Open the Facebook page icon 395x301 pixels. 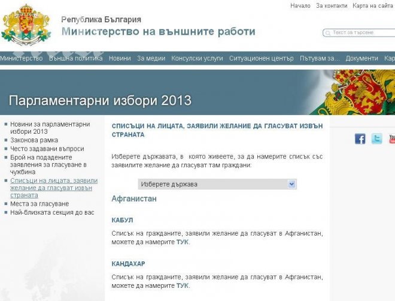coord(360,139)
